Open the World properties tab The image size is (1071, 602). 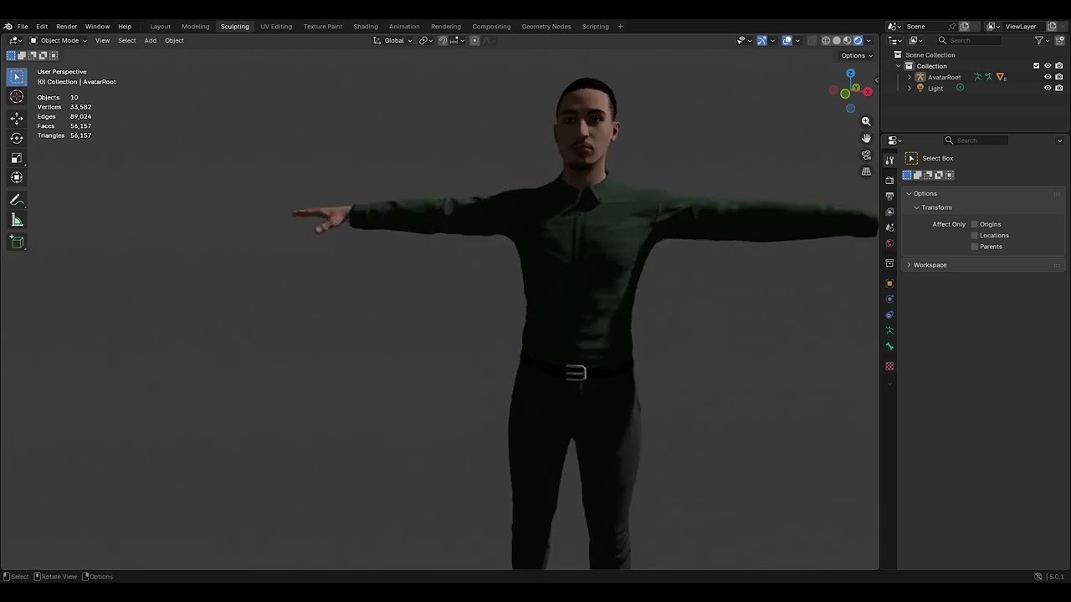(x=889, y=243)
